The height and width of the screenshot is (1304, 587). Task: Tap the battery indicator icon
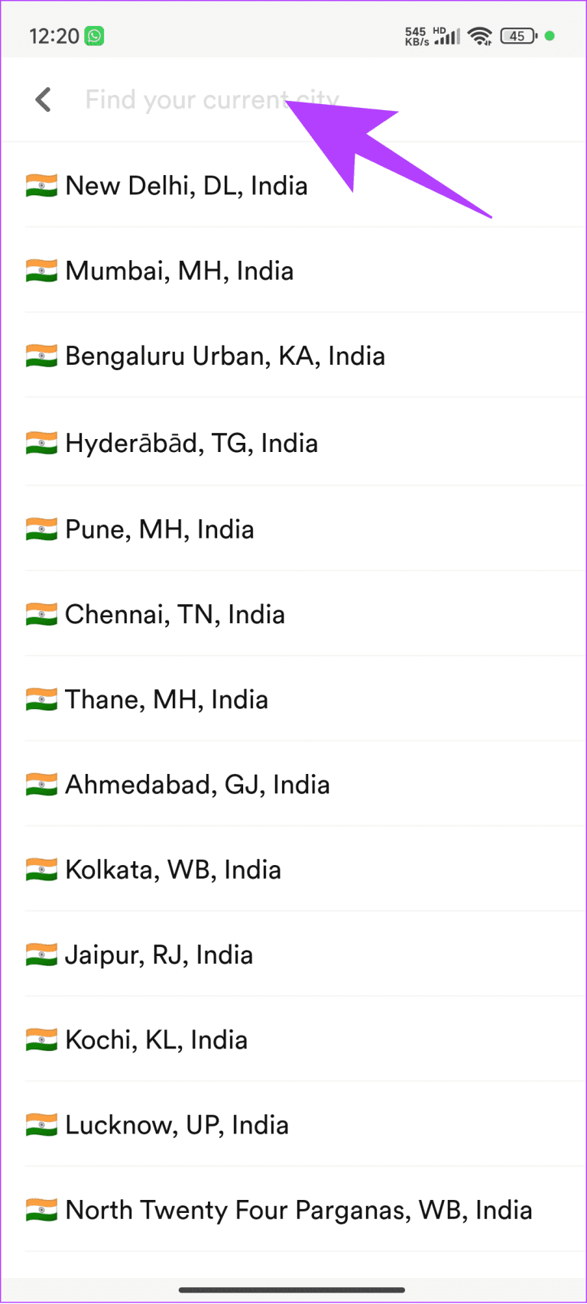[x=518, y=36]
